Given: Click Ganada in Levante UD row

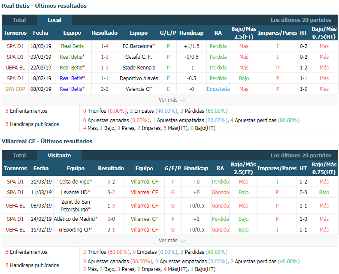Looking at the screenshot, I should [220, 193].
